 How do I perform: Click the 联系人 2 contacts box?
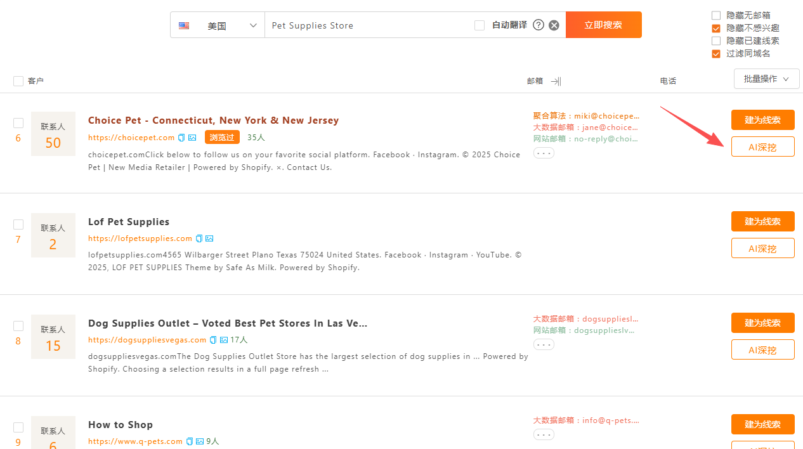(53, 235)
